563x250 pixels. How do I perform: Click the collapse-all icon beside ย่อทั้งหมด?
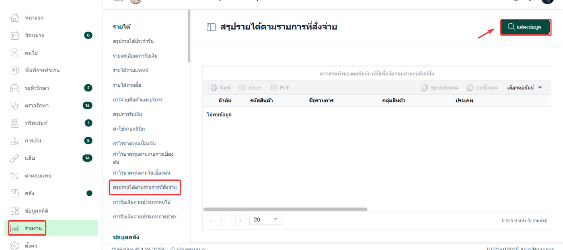pos(470,87)
